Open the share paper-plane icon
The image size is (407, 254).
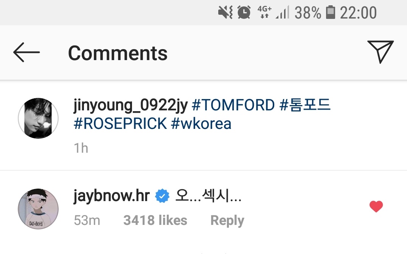[x=381, y=52]
